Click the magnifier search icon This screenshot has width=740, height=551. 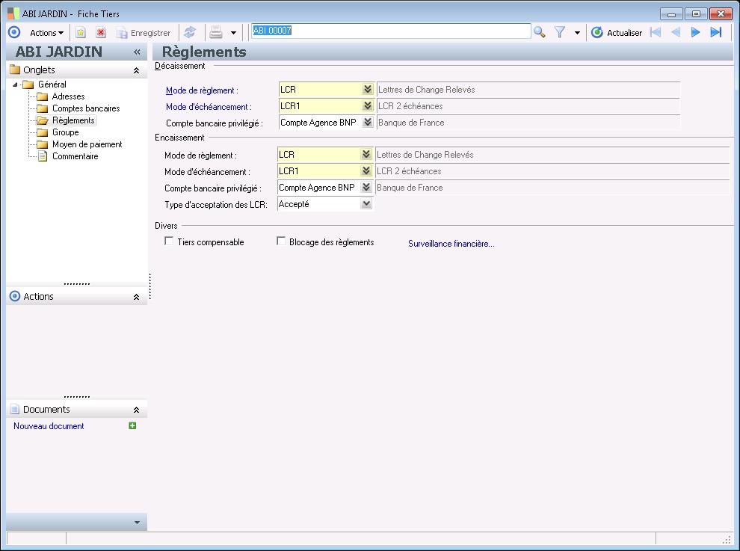[539, 32]
